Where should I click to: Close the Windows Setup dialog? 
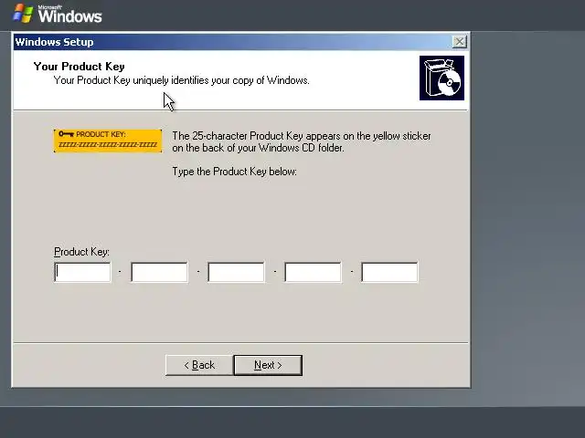tap(459, 42)
